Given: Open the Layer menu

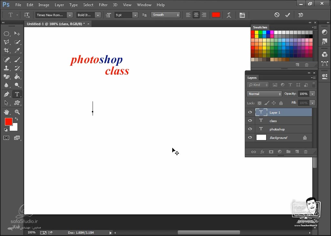Looking at the screenshot, I should (x=59, y=5).
